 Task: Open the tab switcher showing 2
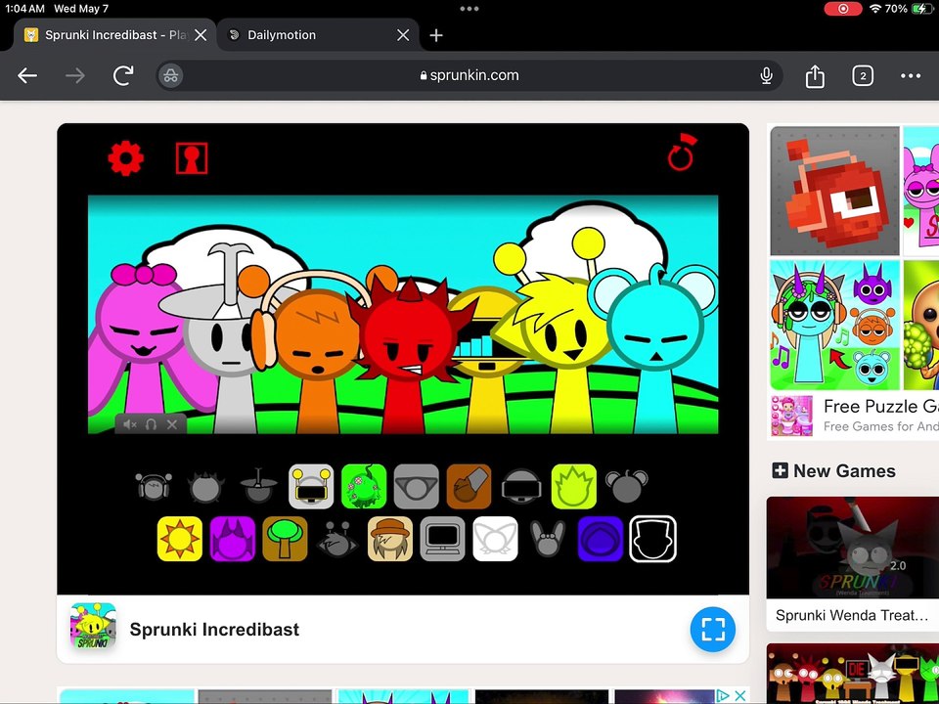point(863,75)
